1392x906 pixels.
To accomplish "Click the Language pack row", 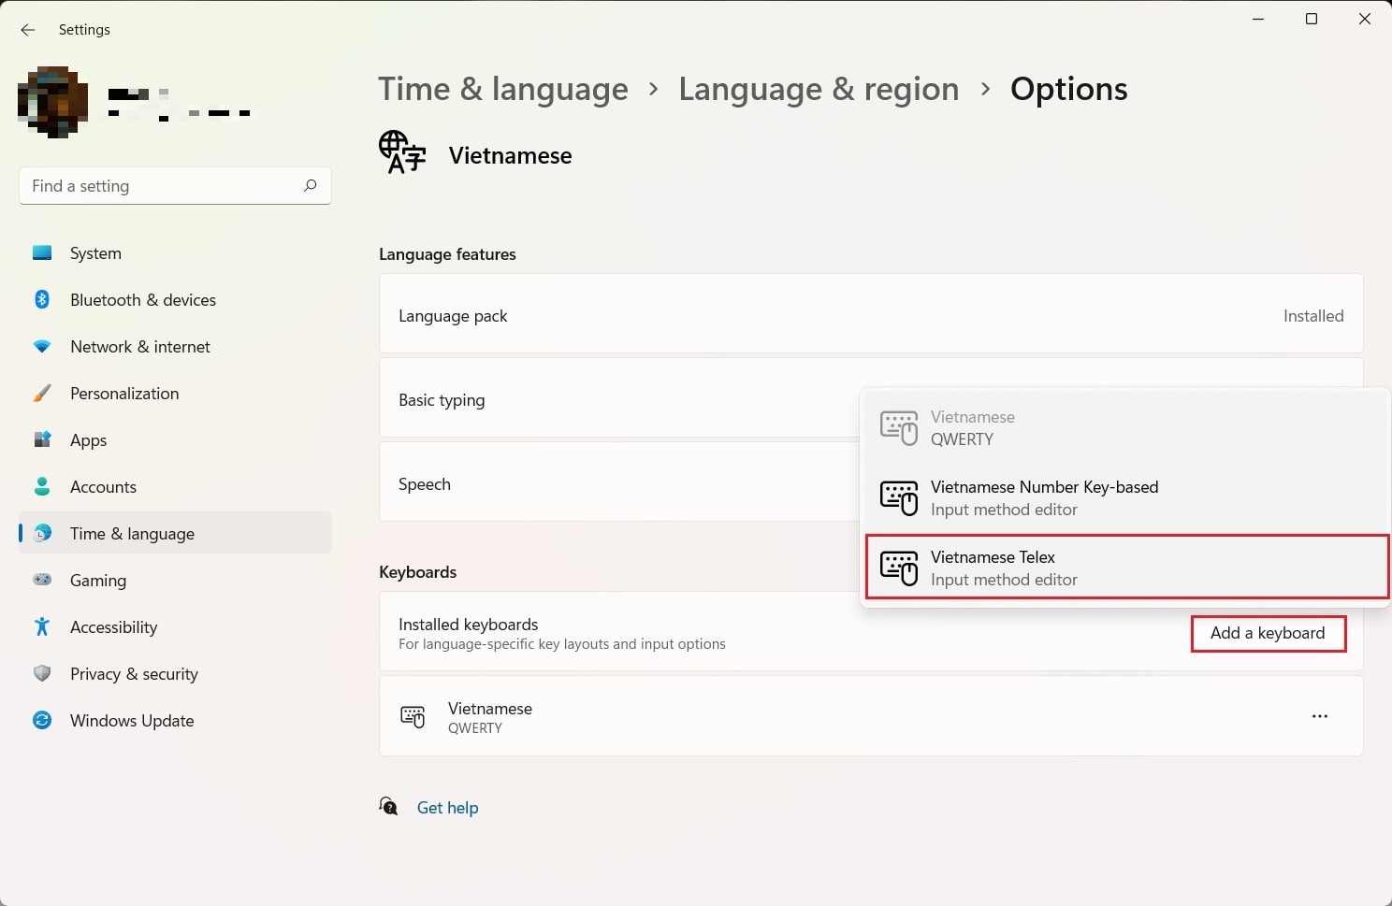I will 871,313.
